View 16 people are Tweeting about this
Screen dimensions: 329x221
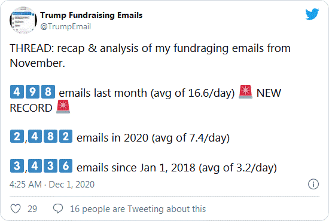[138, 209]
